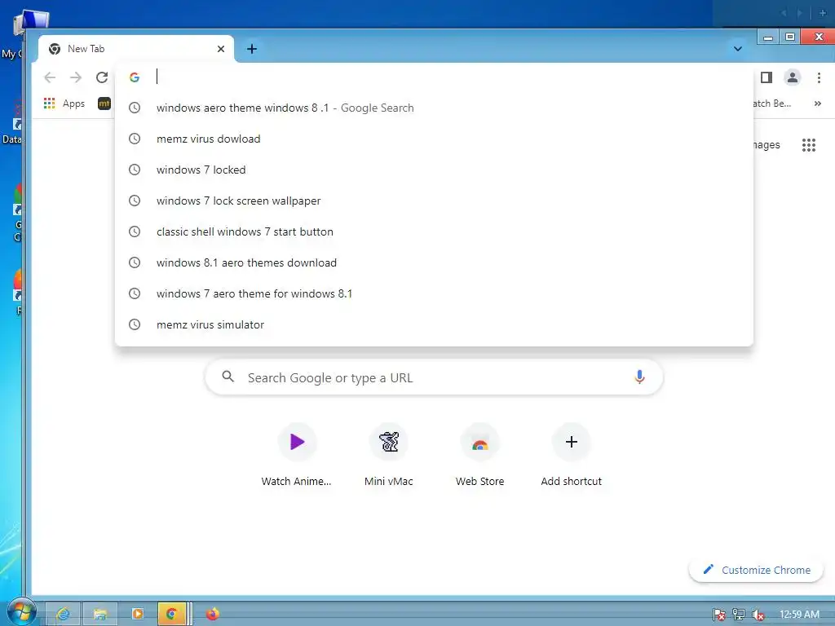Expand hidden bookmarks with the double chevron

pos(817,104)
